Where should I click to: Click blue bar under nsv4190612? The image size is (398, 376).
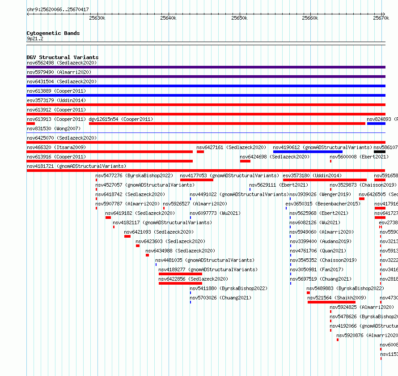tap(308, 152)
